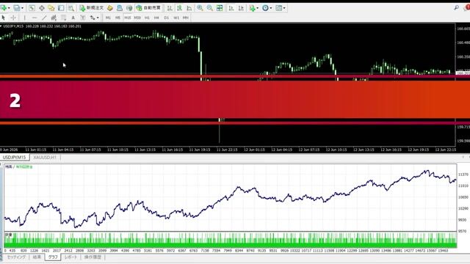The height and width of the screenshot is (264, 470).
Task: Zoom out on the chart
Action: (x=210, y=8)
